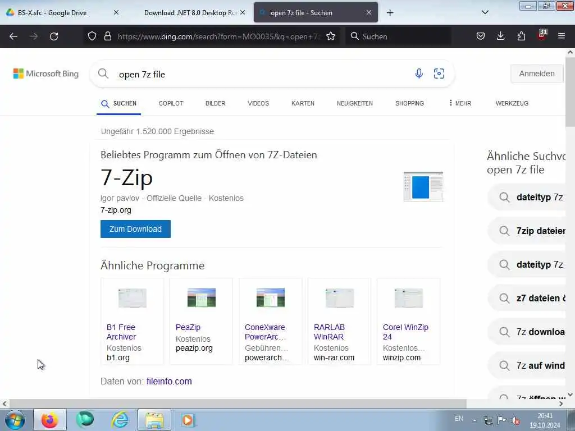Click the horizontal scrollbar right arrow
575x431 pixels.
[x=561, y=404]
